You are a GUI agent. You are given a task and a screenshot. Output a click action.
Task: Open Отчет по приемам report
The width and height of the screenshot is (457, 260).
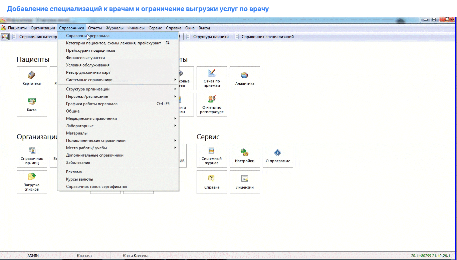tap(212, 78)
